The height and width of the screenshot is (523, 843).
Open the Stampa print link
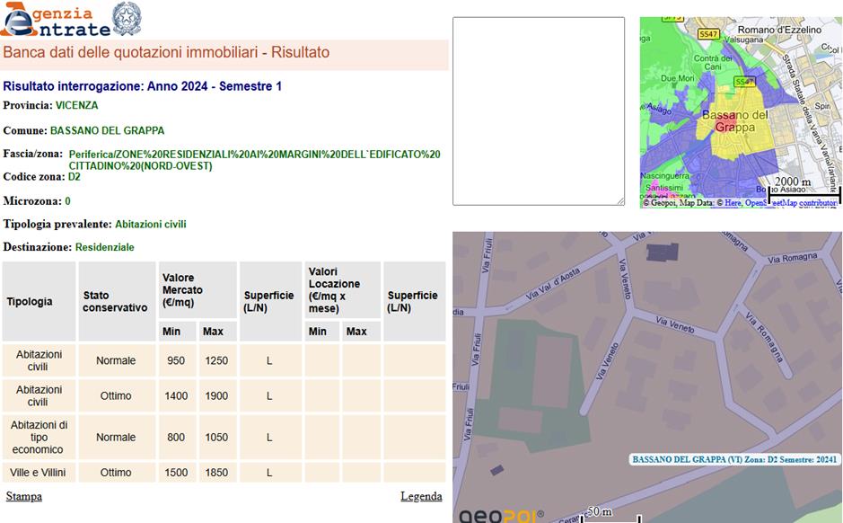click(24, 496)
